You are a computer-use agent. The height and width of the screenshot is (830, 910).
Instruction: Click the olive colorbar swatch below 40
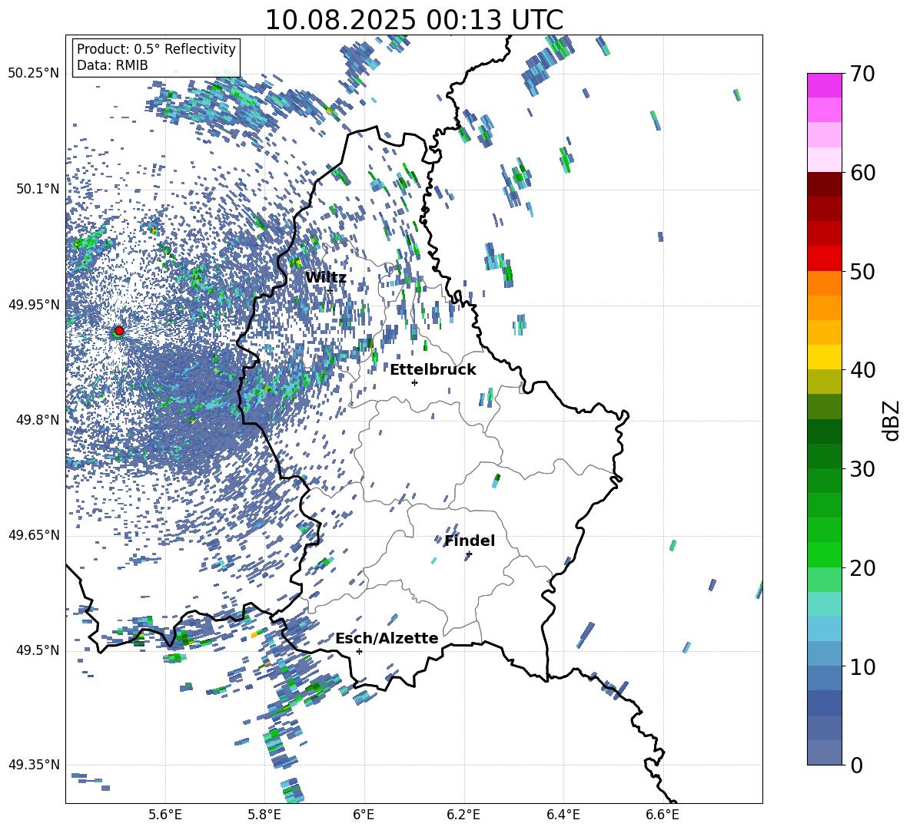click(825, 382)
